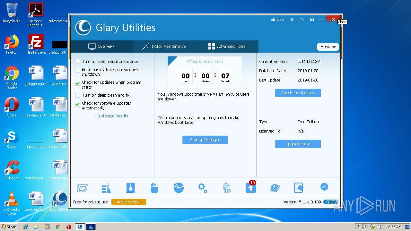Show hidden system tray icons
Viewport: 411px width, 231px height.
pyautogui.click(x=358, y=227)
